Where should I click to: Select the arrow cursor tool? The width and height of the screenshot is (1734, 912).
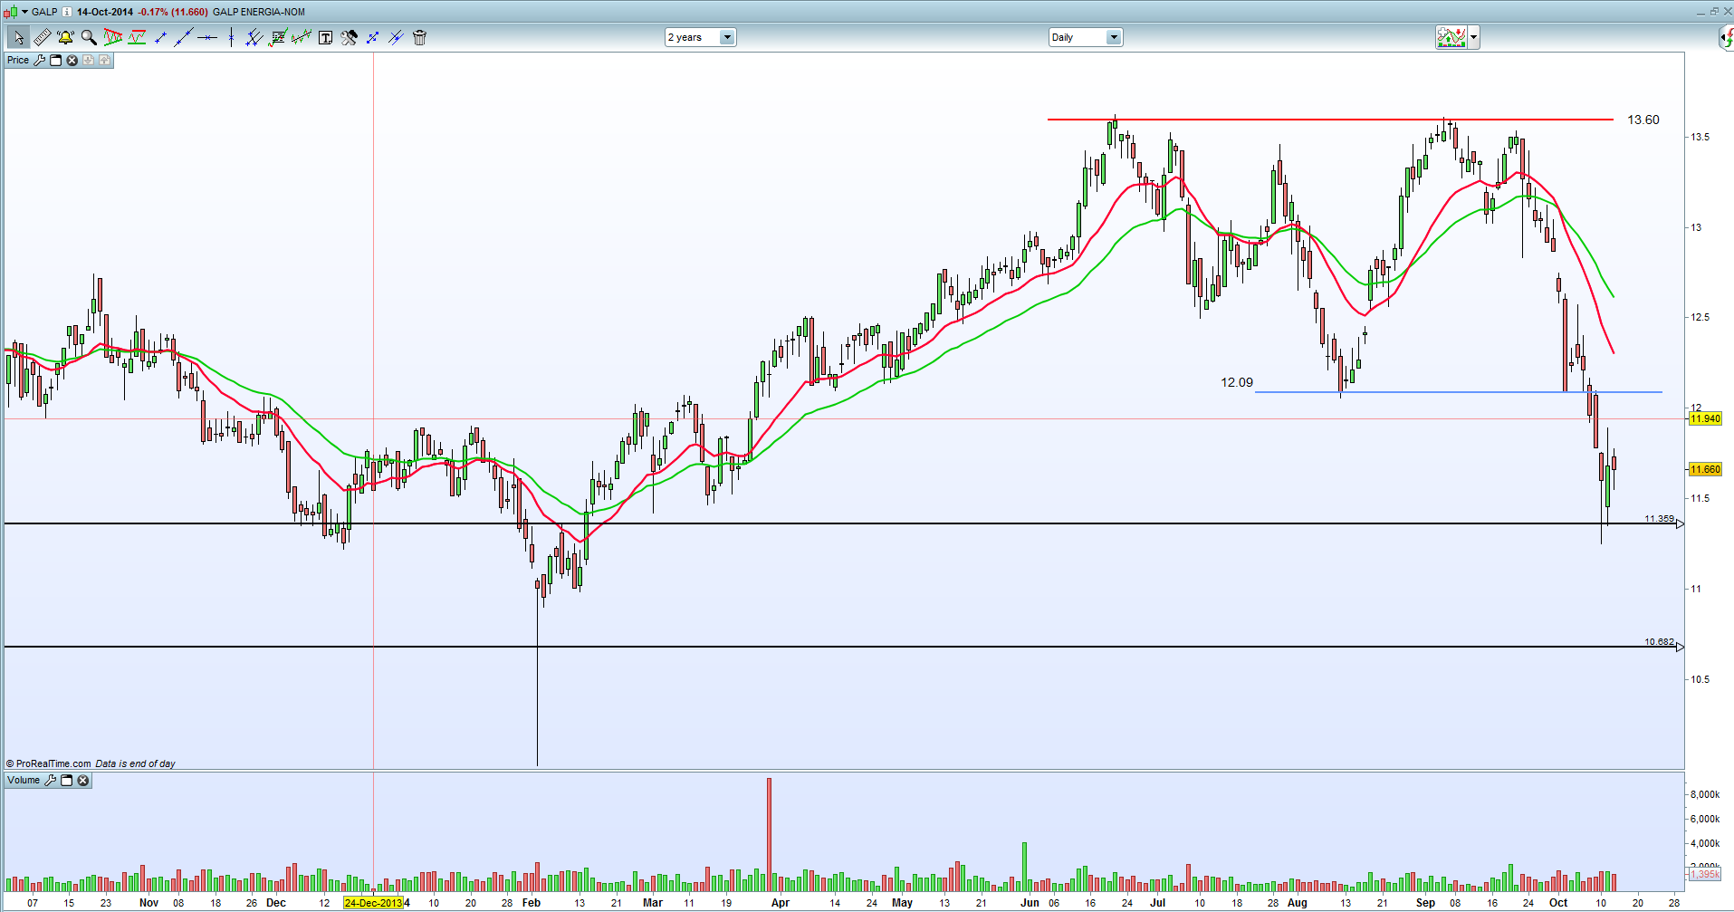coord(17,37)
